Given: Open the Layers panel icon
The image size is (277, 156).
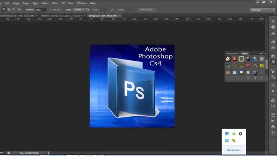Looking at the screenshot, I should tap(273, 127).
